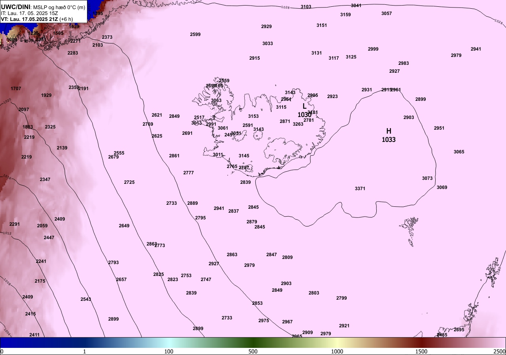Click the 2799 height value
The width and height of the screenshot is (506, 355).
click(342, 298)
